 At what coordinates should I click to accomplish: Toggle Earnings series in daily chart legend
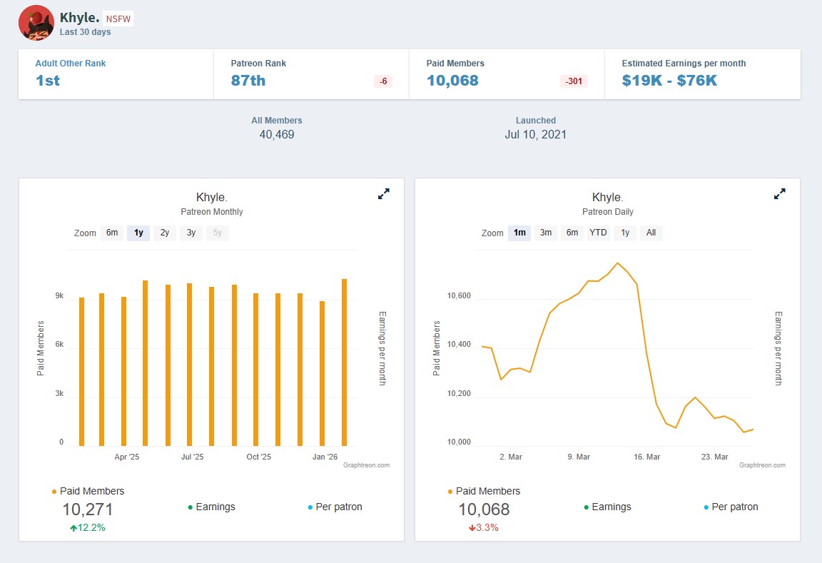tap(607, 507)
